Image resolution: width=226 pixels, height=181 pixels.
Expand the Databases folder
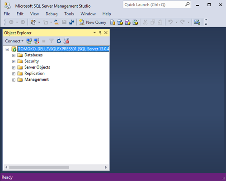coord(14,56)
